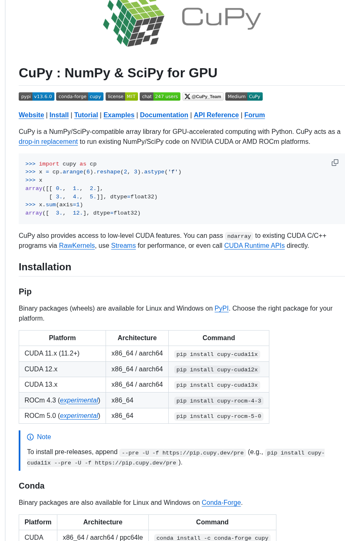Open the pypi v13.6.0 badge
This screenshot has width=345, height=541.
pos(37,96)
